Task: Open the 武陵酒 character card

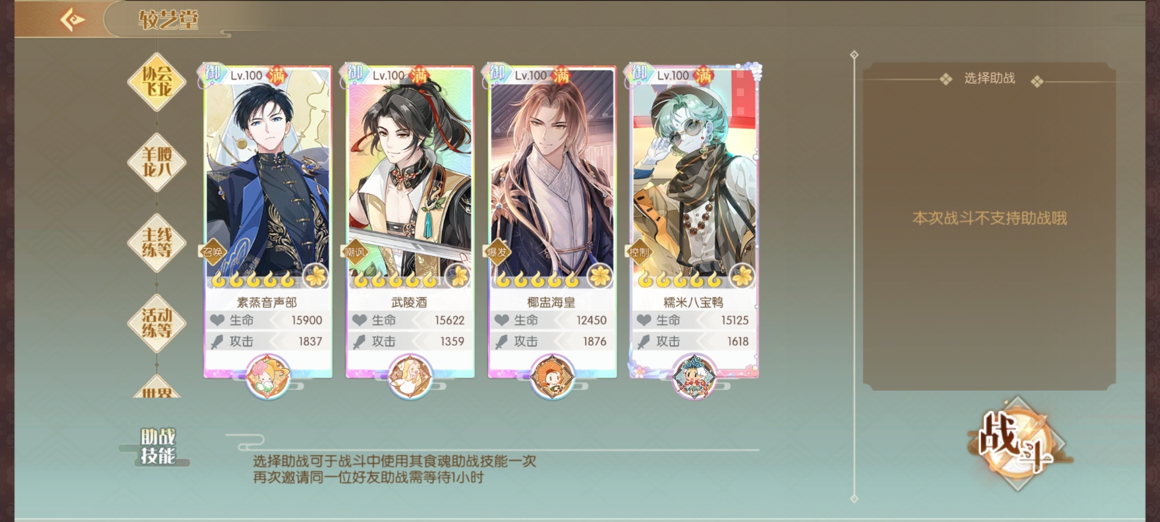Action: [410, 220]
